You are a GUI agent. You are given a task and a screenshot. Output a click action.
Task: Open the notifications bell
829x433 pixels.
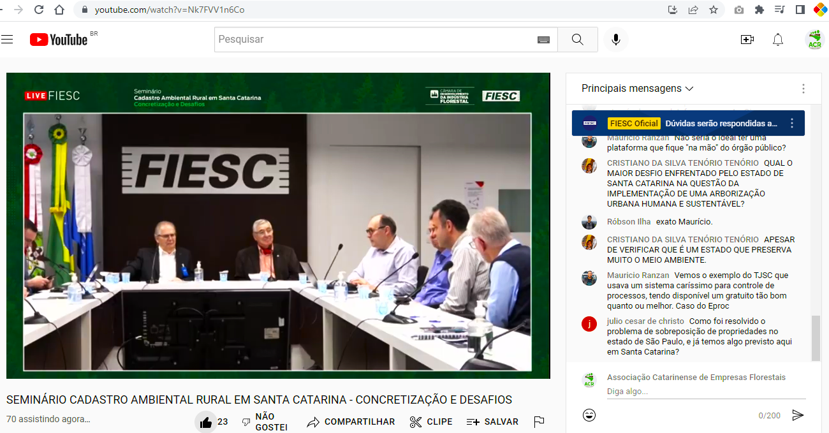pyautogui.click(x=778, y=40)
